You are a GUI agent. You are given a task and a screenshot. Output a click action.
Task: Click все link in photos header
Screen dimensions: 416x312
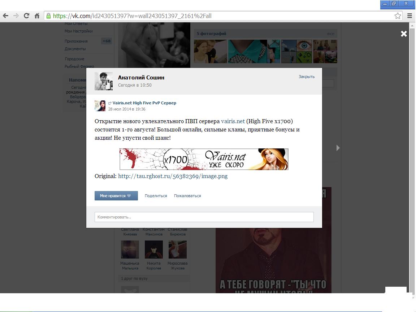click(x=330, y=34)
